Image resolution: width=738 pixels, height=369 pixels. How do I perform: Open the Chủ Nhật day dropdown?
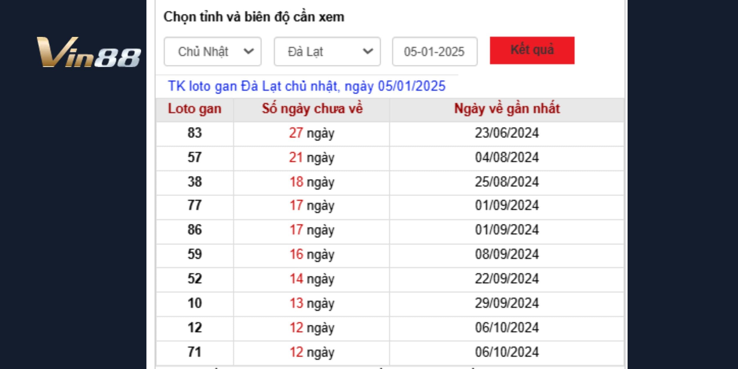click(213, 51)
